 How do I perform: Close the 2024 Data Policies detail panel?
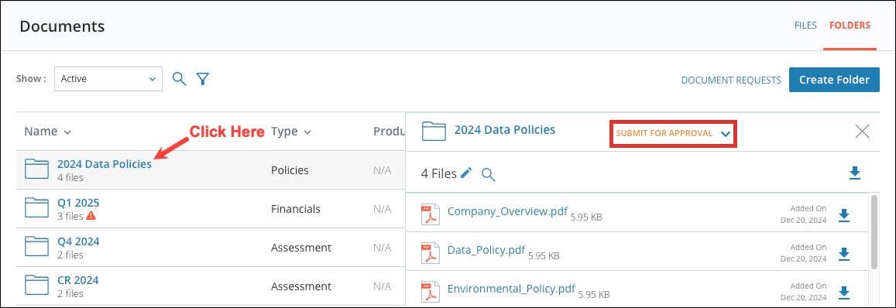(862, 132)
